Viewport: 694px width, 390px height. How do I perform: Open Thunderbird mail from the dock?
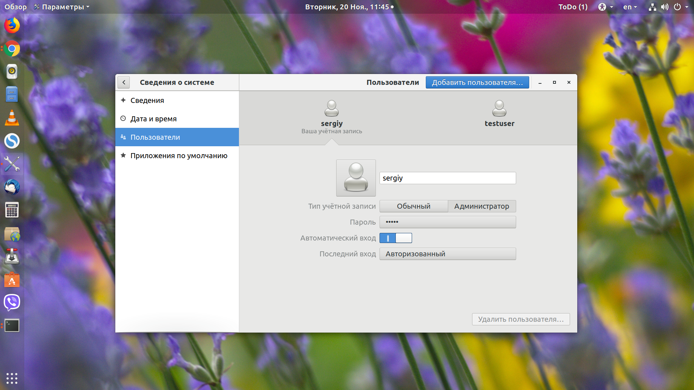click(x=12, y=187)
